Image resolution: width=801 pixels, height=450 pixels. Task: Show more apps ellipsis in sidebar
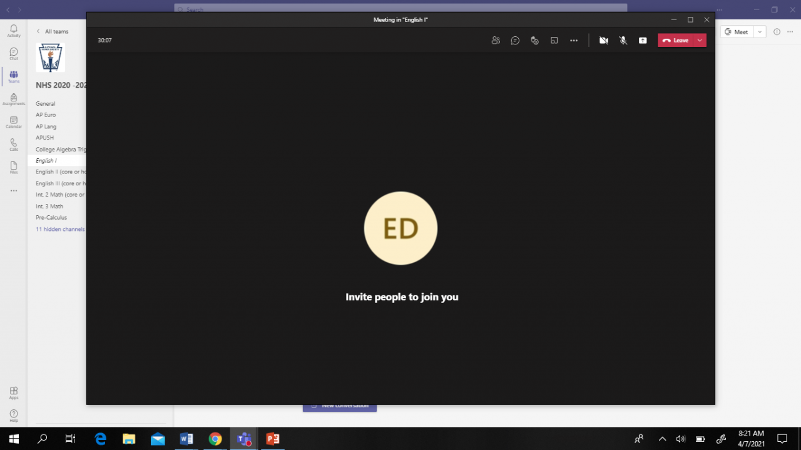(14, 190)
